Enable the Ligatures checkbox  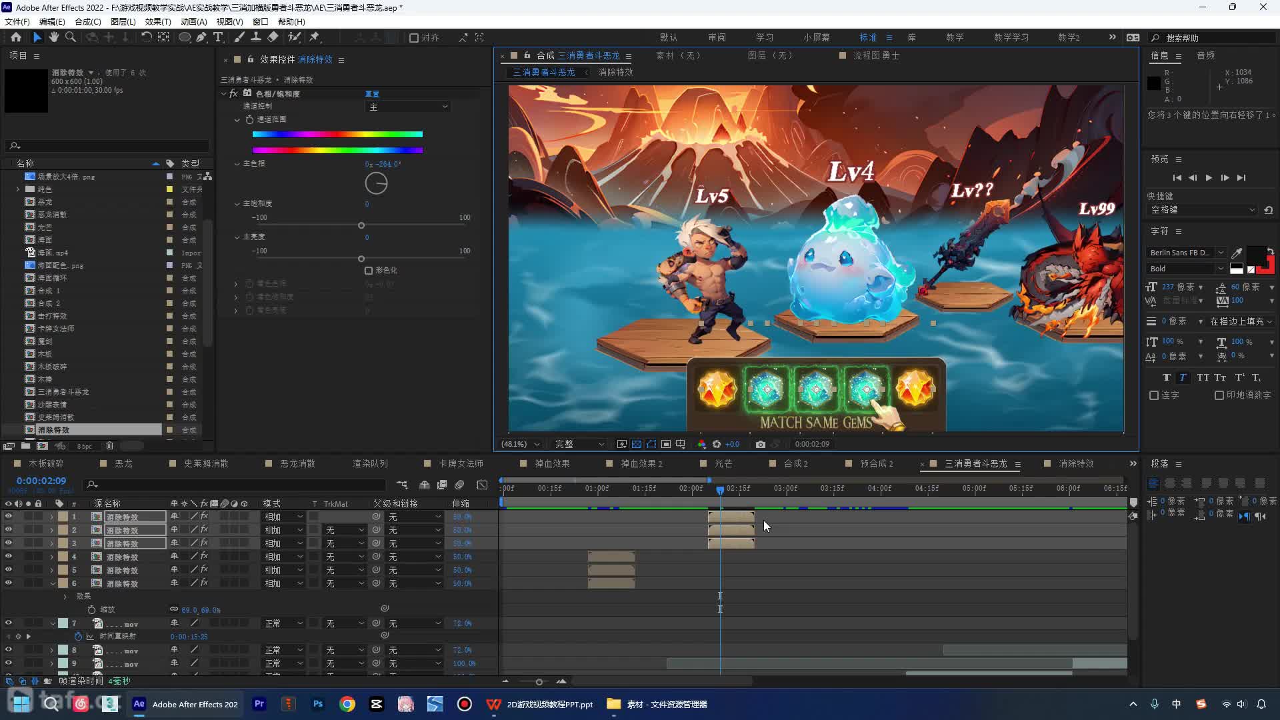(x=1154, y=395)
